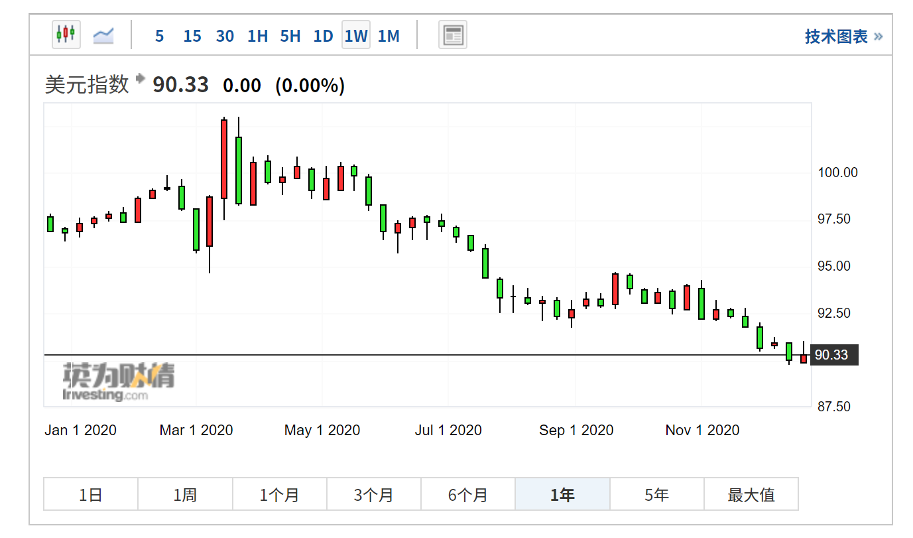
Task: Switch range to 3个月
Action: (x=374, y=494)
